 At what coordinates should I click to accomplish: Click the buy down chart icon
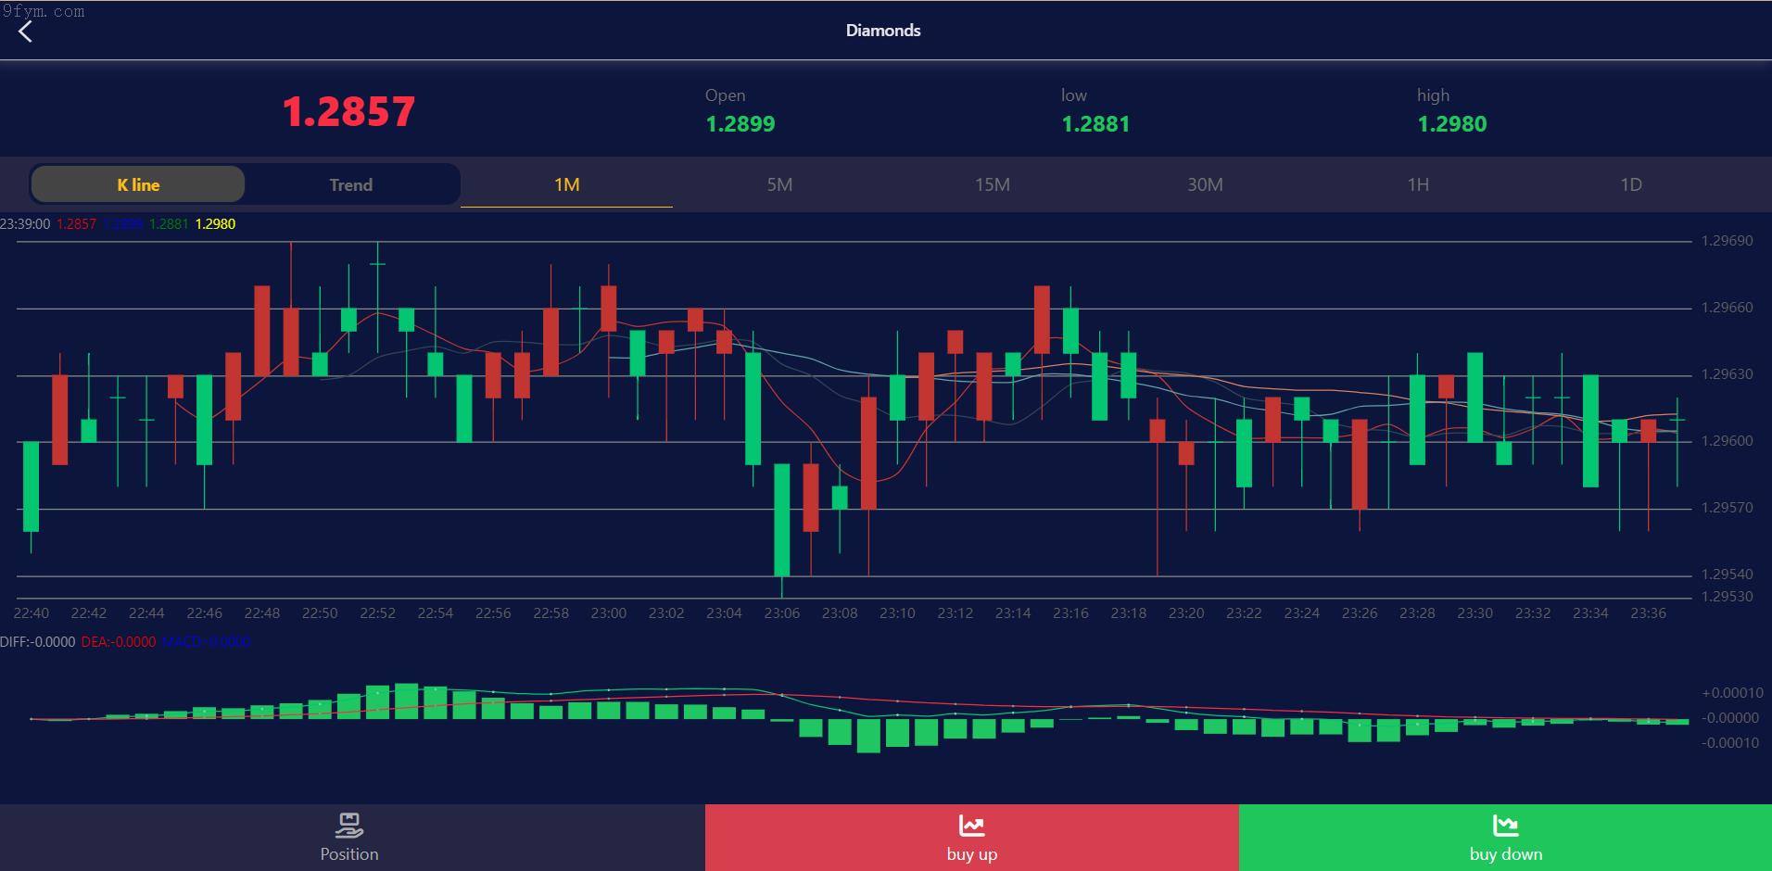1505,825
